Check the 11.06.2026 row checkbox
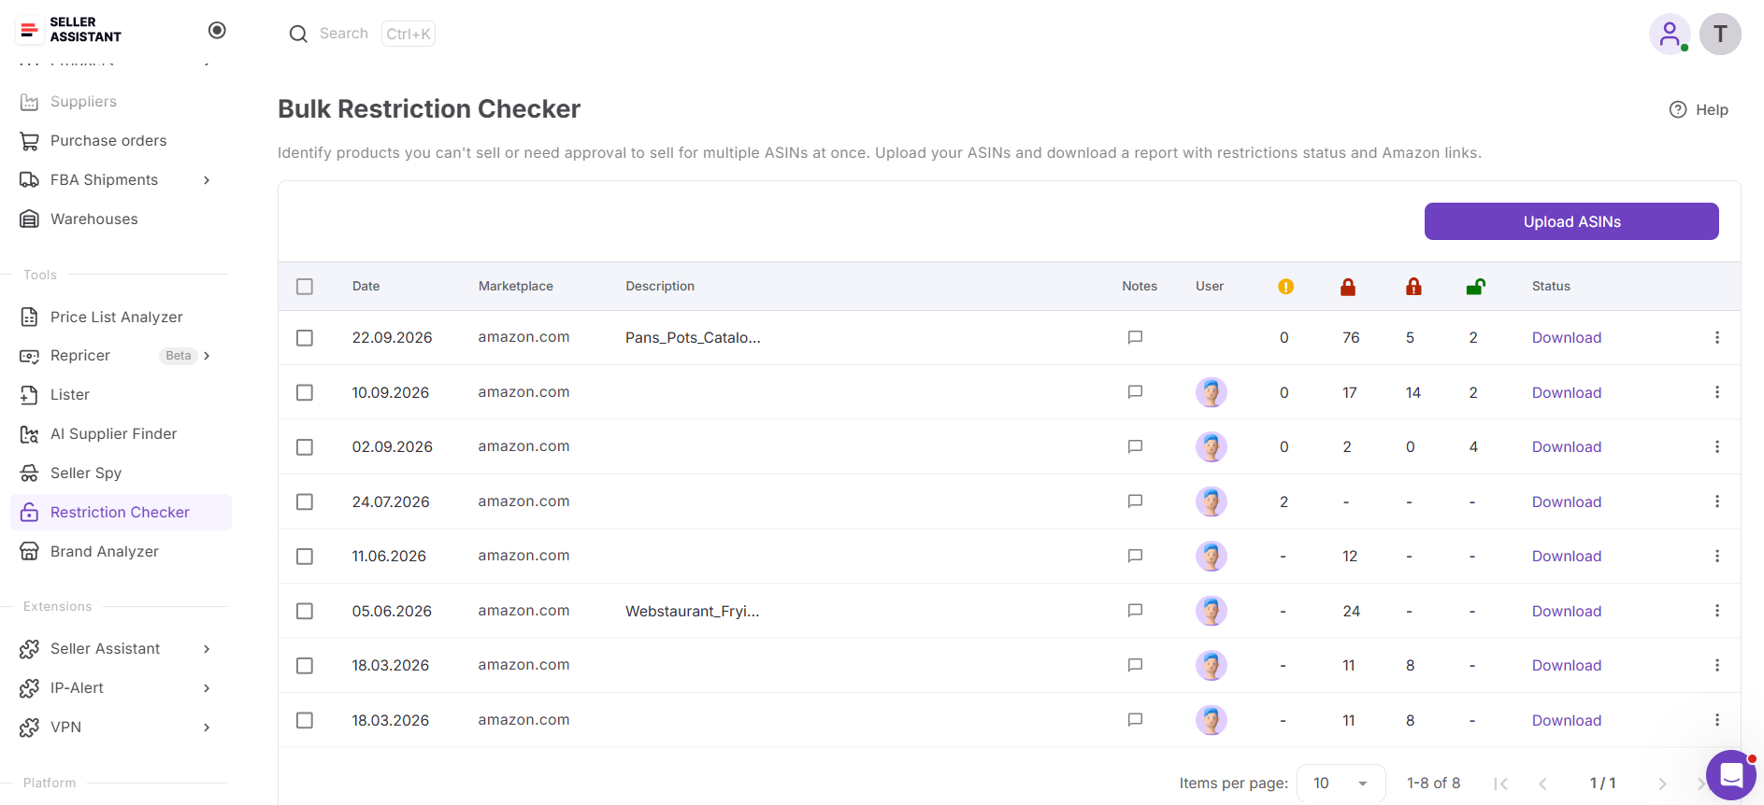Viewport: 1764px width, 805px height. tap(305, 556)
